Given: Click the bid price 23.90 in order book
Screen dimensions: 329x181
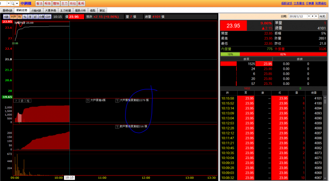Looking at the screenshot, I should tap(268, 69).
